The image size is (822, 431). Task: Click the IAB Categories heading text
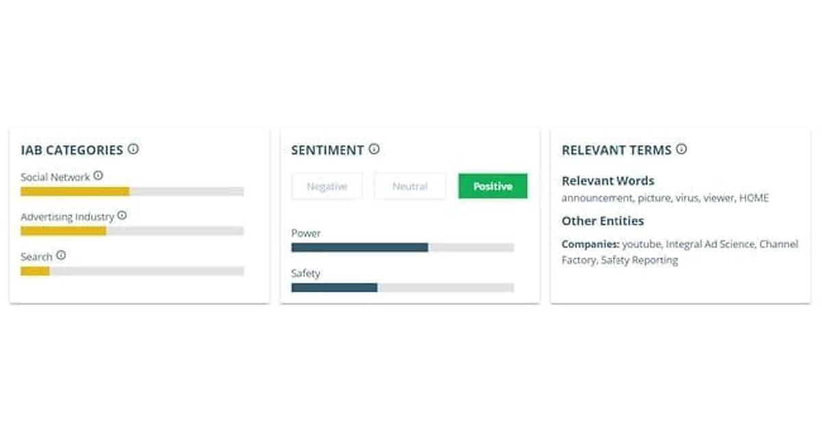(72, 150)
